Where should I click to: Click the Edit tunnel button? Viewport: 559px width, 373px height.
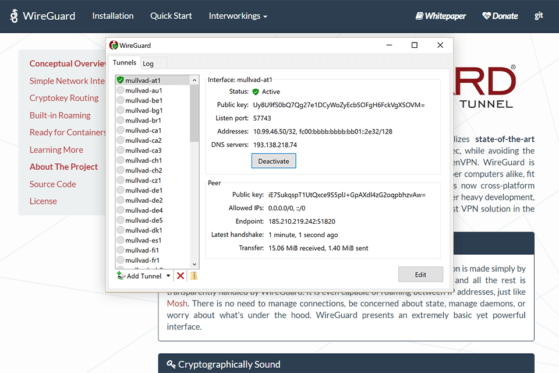point(420,275)
